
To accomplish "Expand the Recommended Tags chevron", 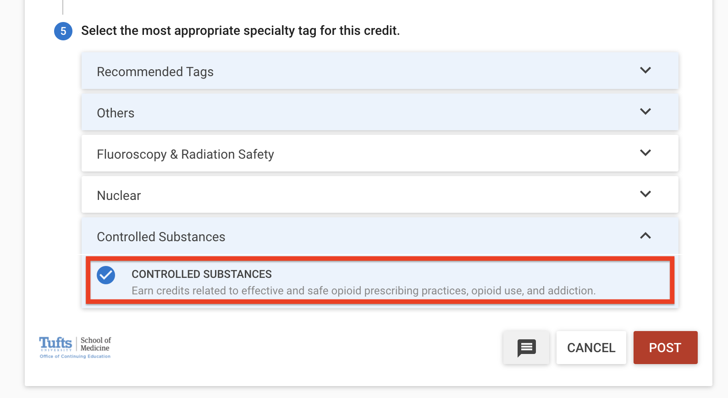I will [645, 71].
